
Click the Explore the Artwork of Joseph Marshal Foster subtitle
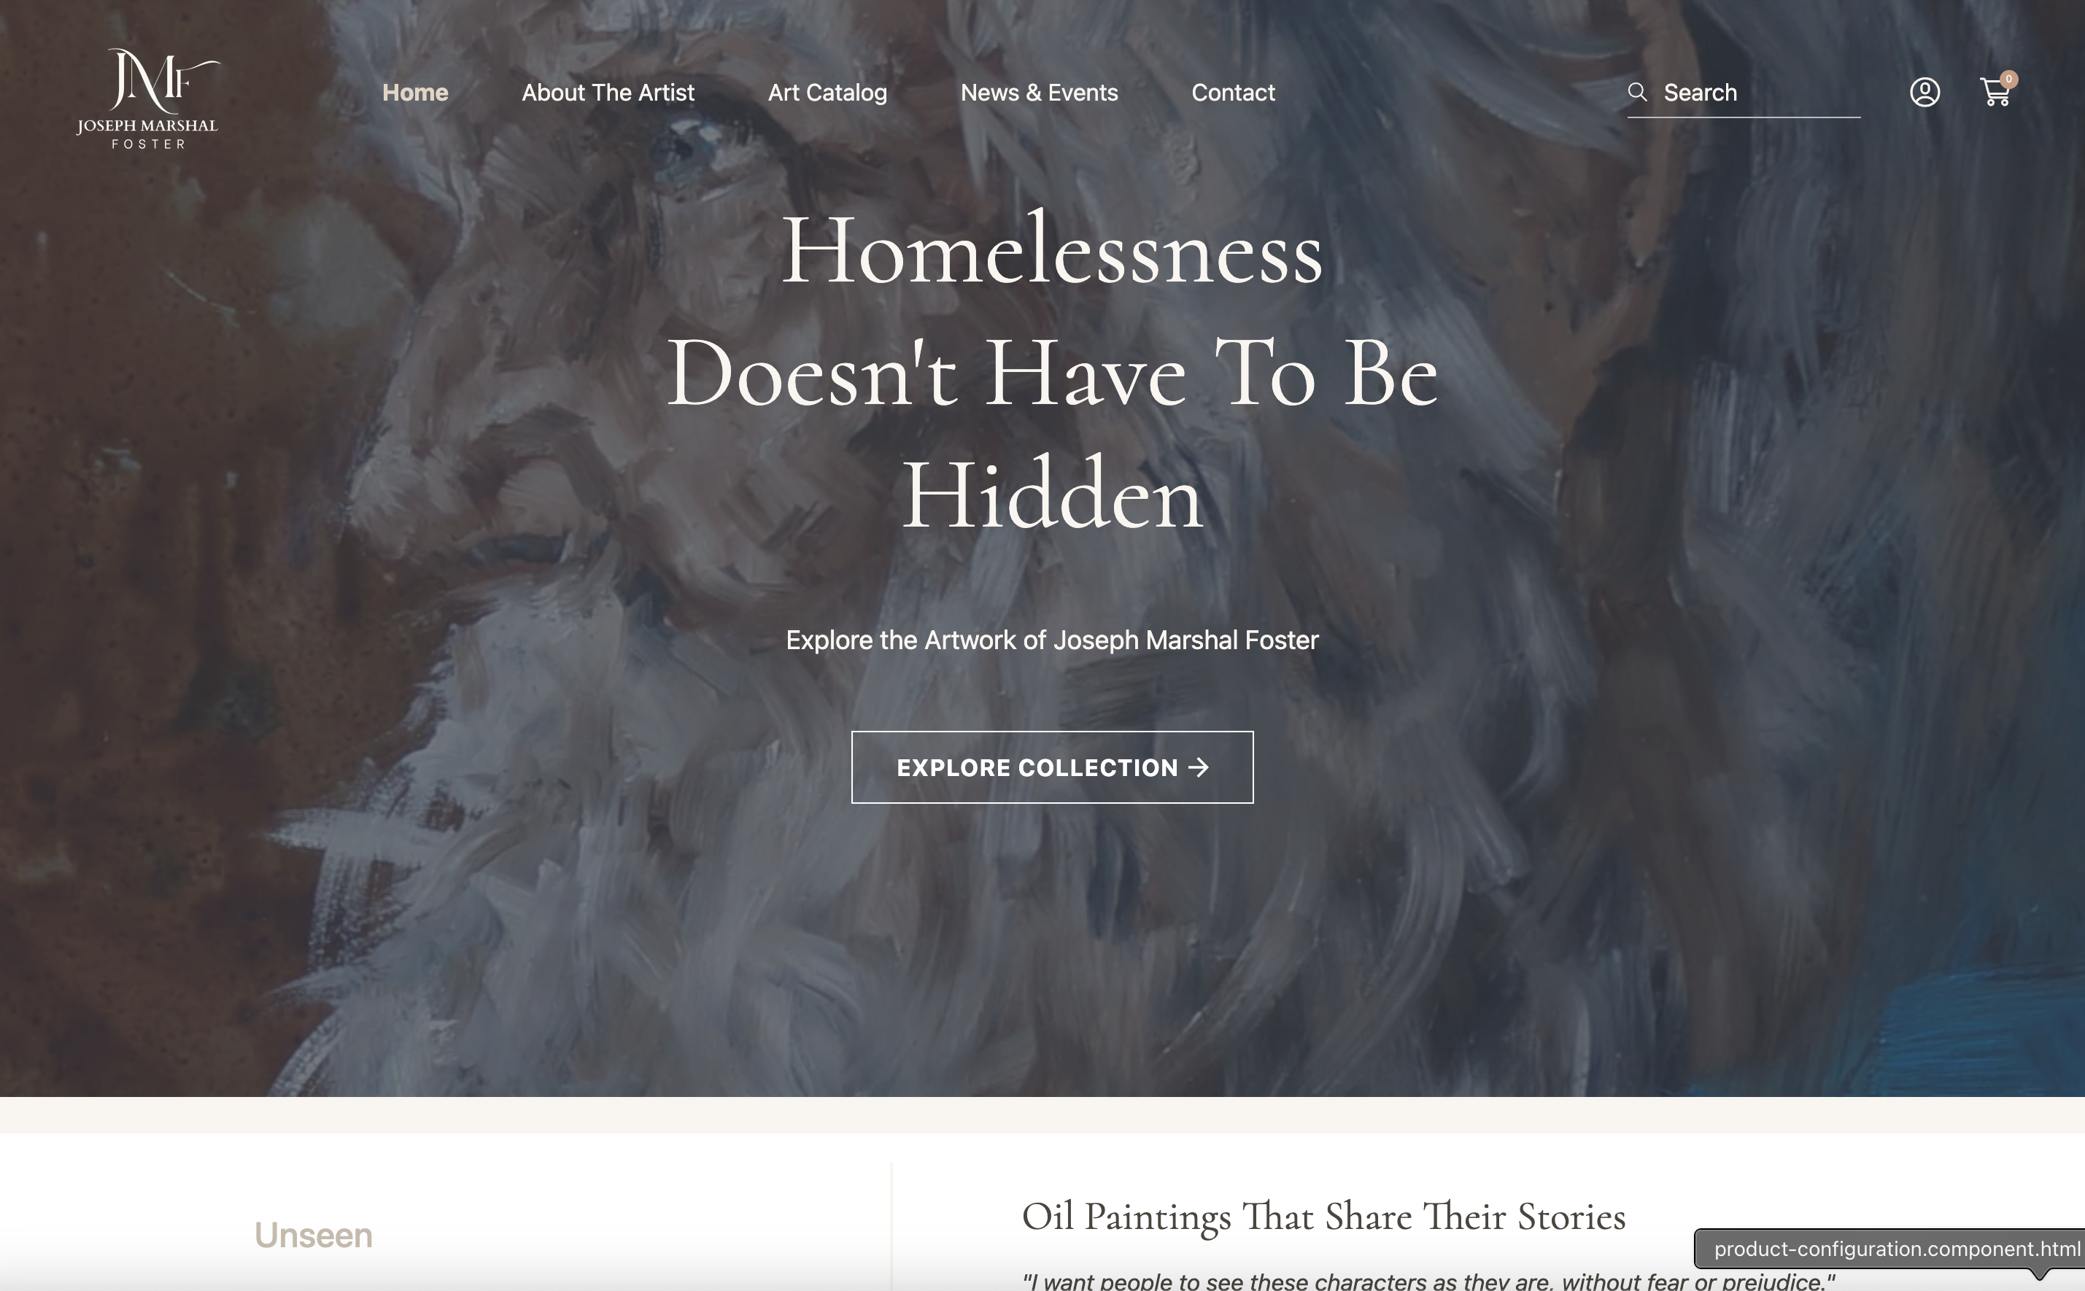point(1052,640)
